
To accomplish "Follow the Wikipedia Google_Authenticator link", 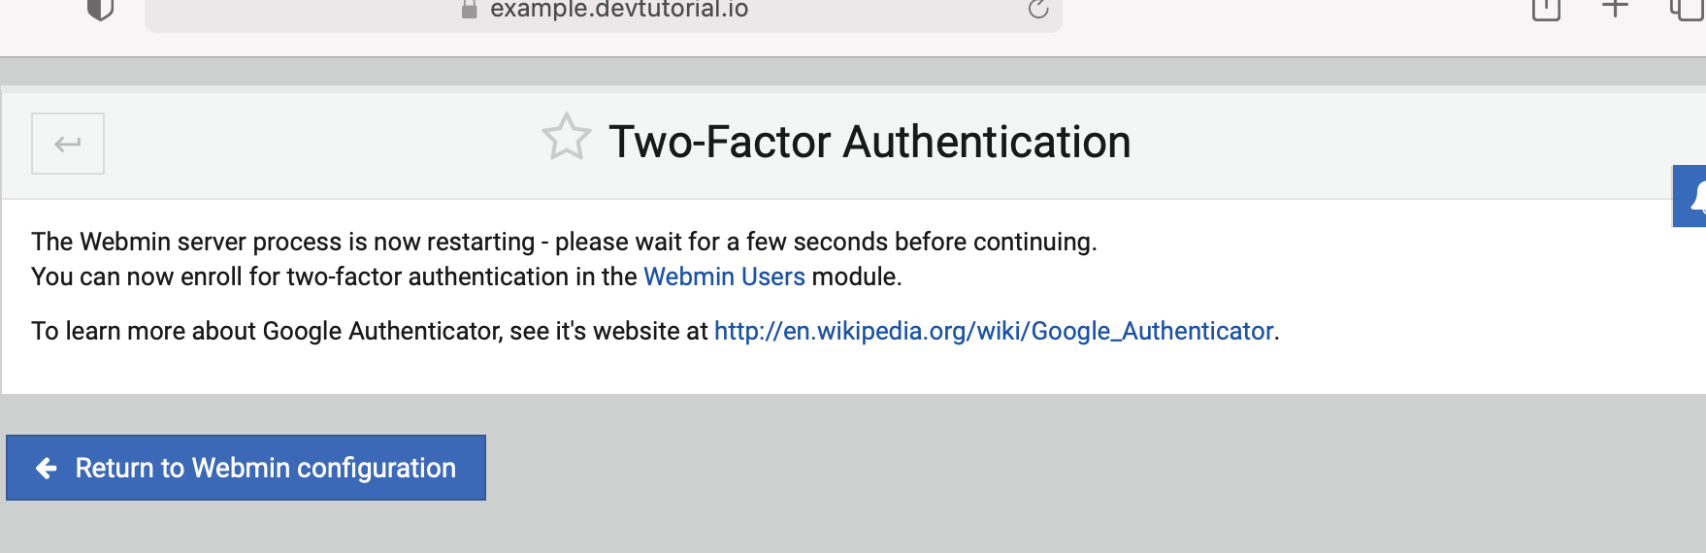I will click(994, 331).
